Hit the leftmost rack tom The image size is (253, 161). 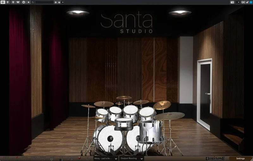click(102, 113)
